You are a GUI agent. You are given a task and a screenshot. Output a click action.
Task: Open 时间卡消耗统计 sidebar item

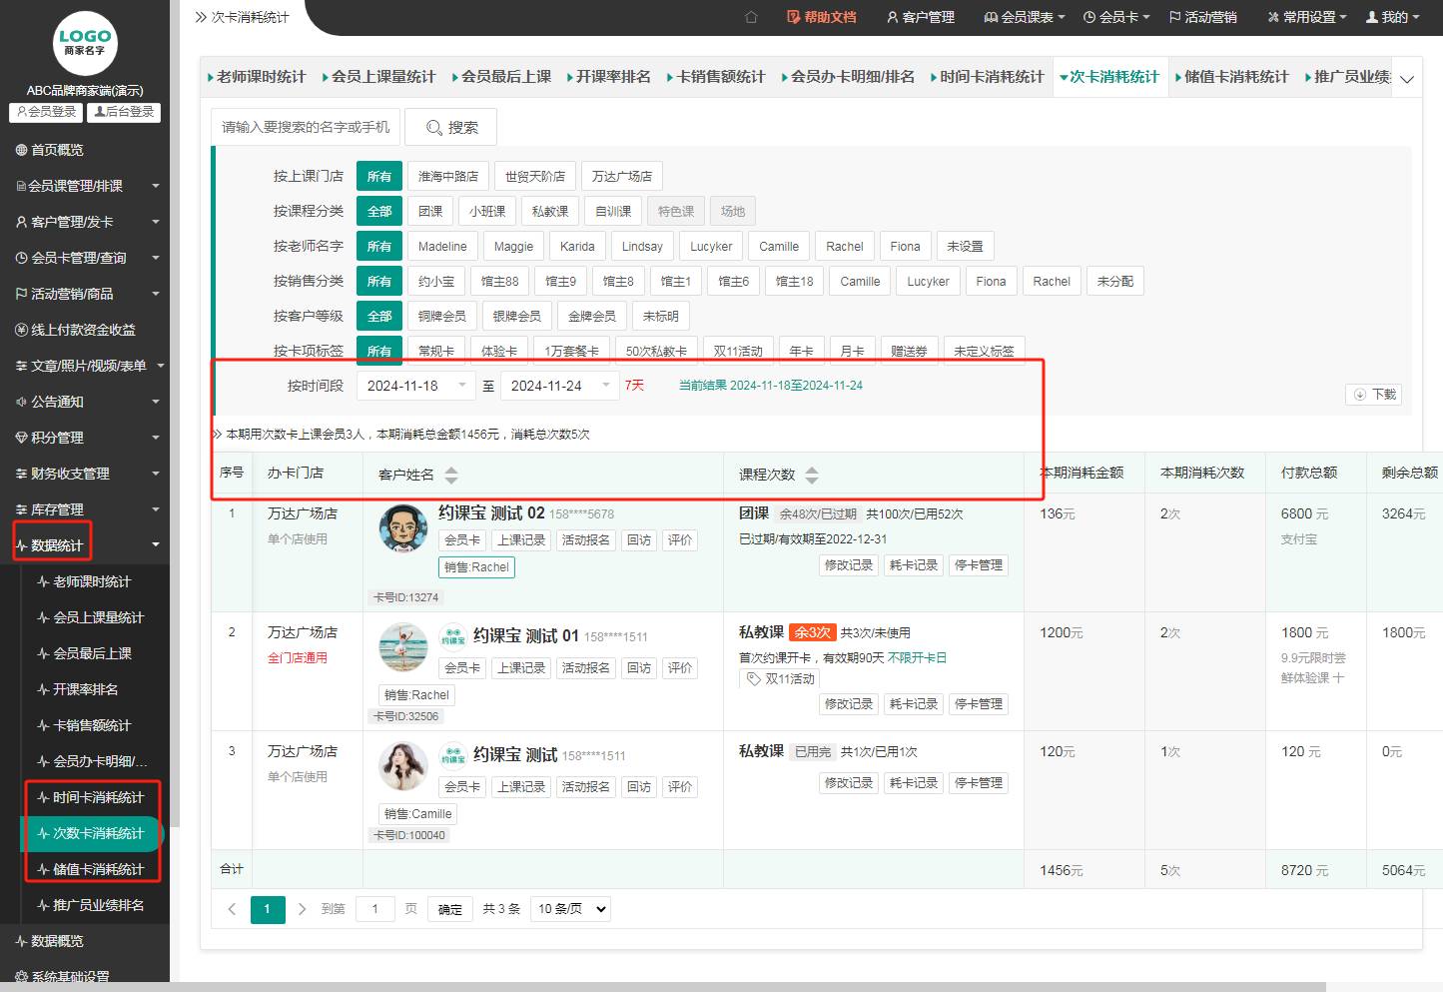click(91, 797)
